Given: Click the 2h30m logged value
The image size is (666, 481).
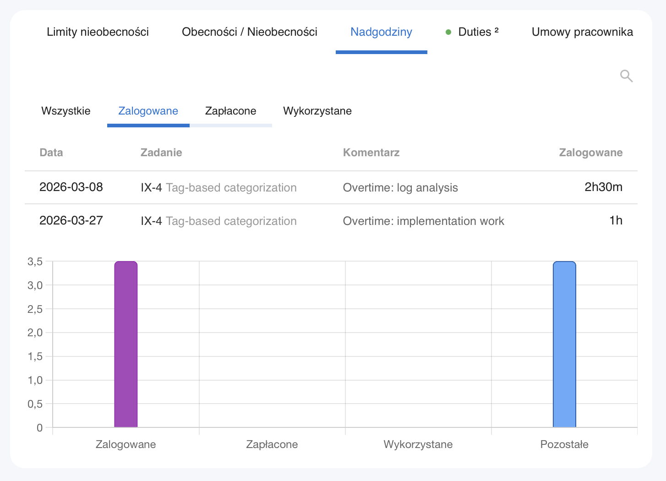Looking at the screenshot, I should click(x=603, y=187).
